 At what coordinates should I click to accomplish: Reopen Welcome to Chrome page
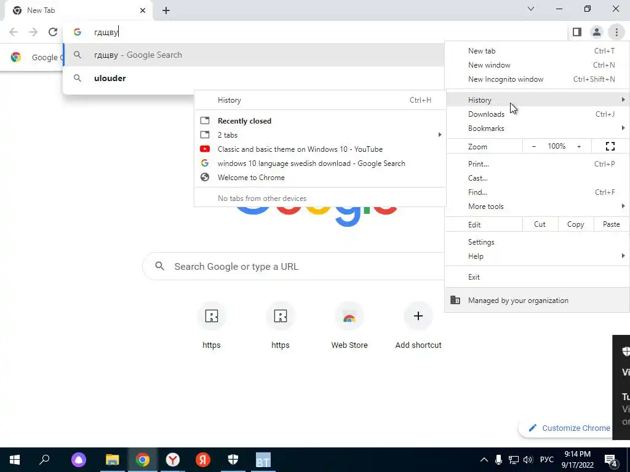[x=320, y=177]
